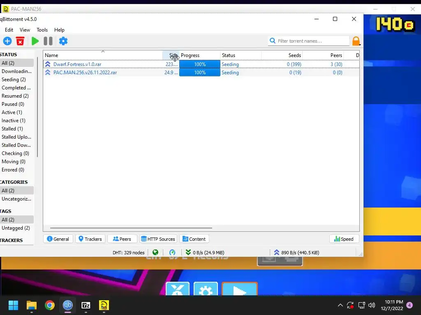Click the green Resume play icon

(35, 41)
